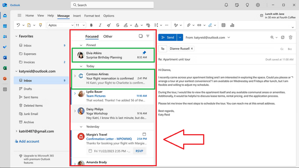Click the Styles icon
Screen dimensions: 299x168
[x=176, y=25]
